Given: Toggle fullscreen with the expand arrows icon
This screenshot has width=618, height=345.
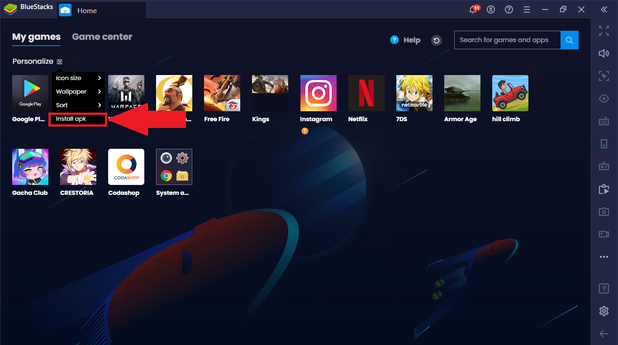Looking at the screenshot, I should (604, 31).
